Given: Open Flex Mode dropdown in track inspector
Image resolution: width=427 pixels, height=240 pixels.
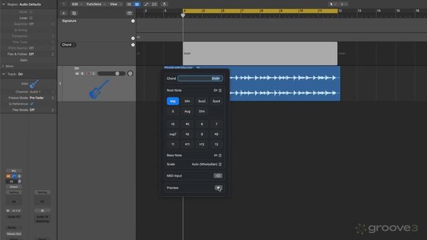Looking at the screenshot, I should 41,110.
